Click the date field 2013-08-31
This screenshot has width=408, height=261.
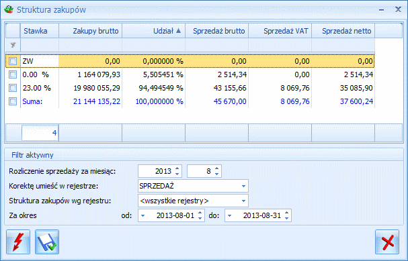point(258,215)
